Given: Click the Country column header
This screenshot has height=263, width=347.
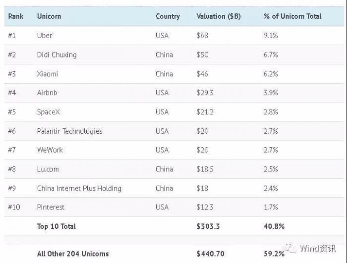Looking at the screenshot, I should point(168,16).
